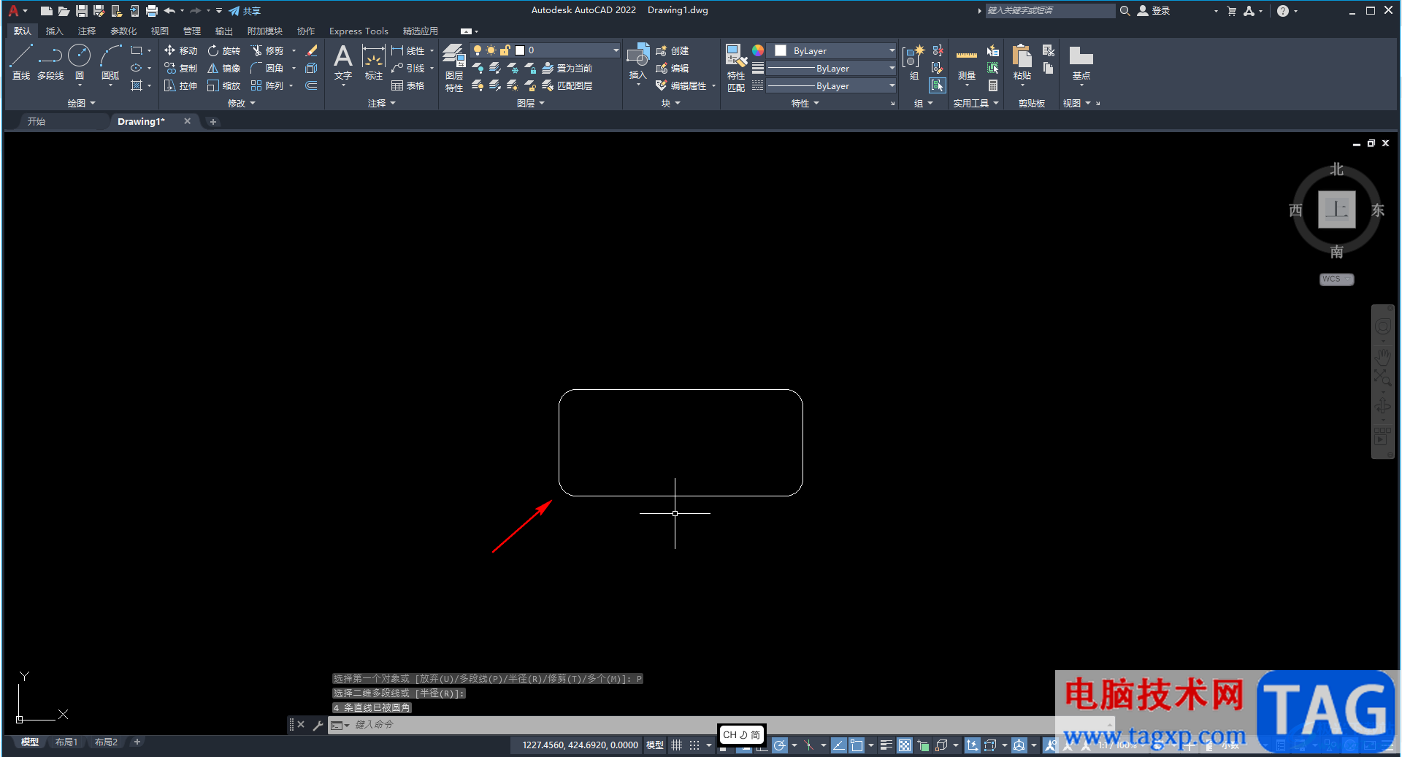Click the object color wheel swatch

point(758,50)
